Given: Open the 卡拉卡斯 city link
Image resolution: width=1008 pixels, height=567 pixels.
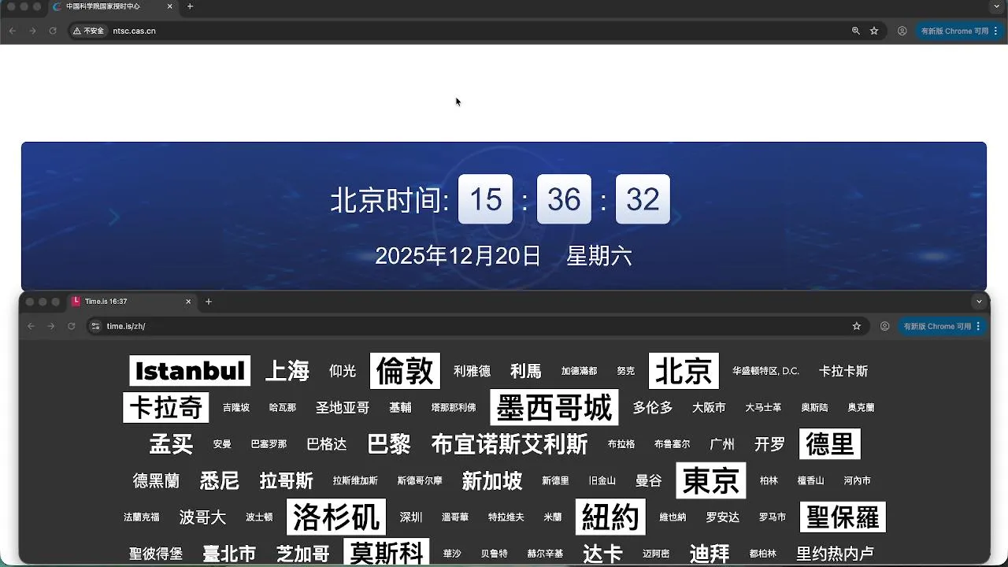Looking at the screenshot, I should (843, 371).
